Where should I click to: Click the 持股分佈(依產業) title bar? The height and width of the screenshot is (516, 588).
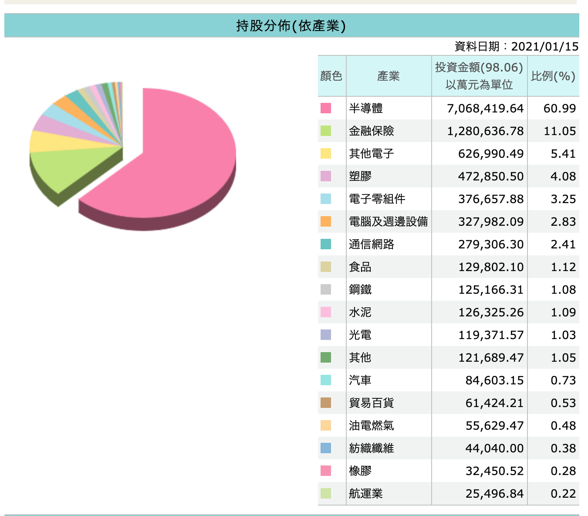pyautogui.click(x=291, y=26)
